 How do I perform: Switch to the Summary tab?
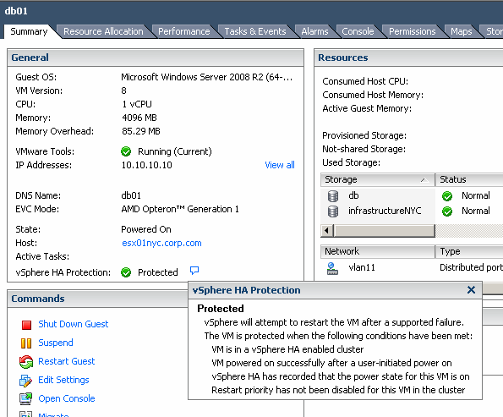pos(29,31)
